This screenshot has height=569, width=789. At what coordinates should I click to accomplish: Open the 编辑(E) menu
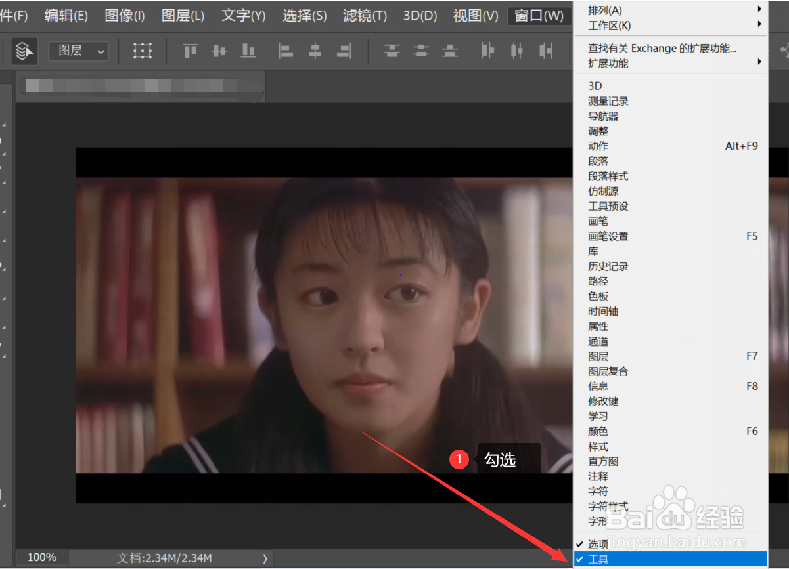pos(66,15)
